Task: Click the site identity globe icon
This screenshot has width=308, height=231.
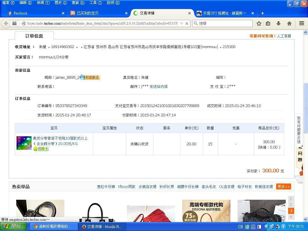Action: pyautogui.click(x=24, y=23)
